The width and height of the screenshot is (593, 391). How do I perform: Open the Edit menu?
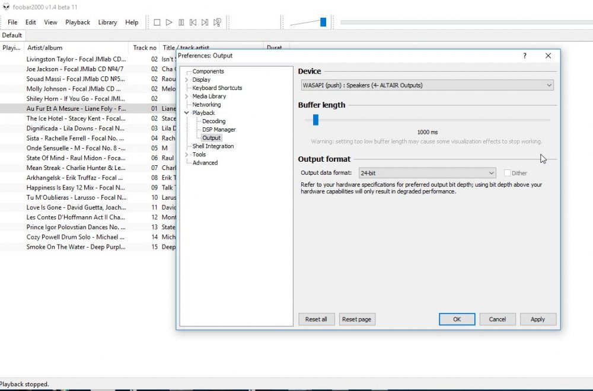31,23
